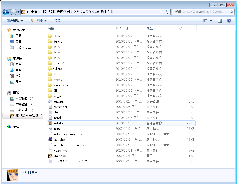This screenshot has height=184, width=237.
Task: Open Help with the question mark icon
Action: point(229,21)
